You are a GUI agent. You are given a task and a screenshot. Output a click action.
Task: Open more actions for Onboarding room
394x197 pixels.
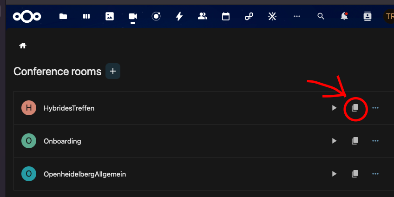pos(375,141)
